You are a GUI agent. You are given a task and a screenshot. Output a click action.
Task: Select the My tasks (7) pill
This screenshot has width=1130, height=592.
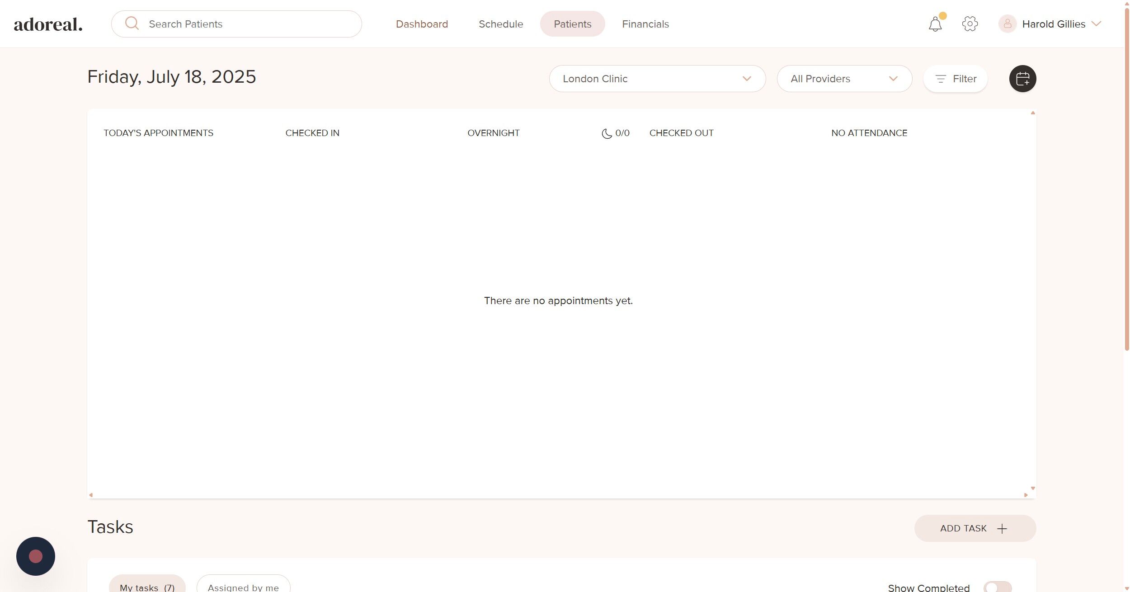click(147, 587)
